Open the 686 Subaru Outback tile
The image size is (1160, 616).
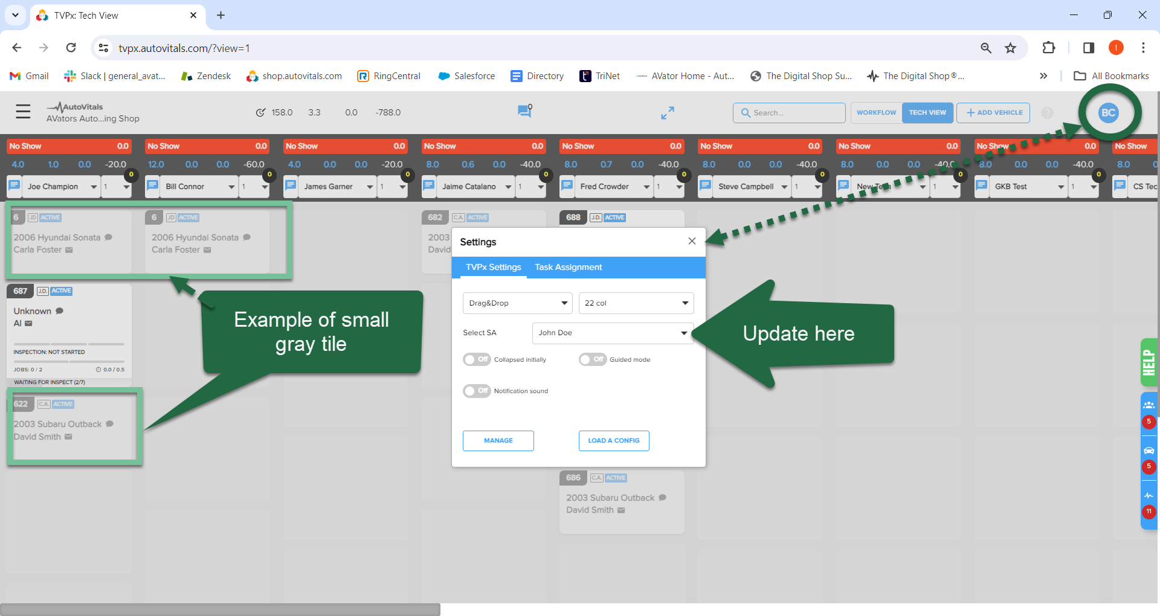pos(622,502)
